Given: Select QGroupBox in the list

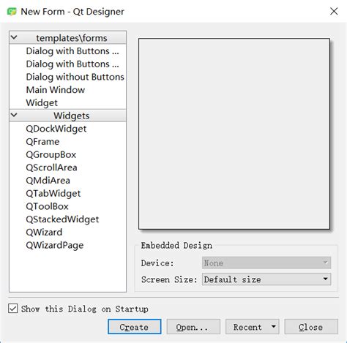Looking at the screenshot, I should [x=51, y=154].
